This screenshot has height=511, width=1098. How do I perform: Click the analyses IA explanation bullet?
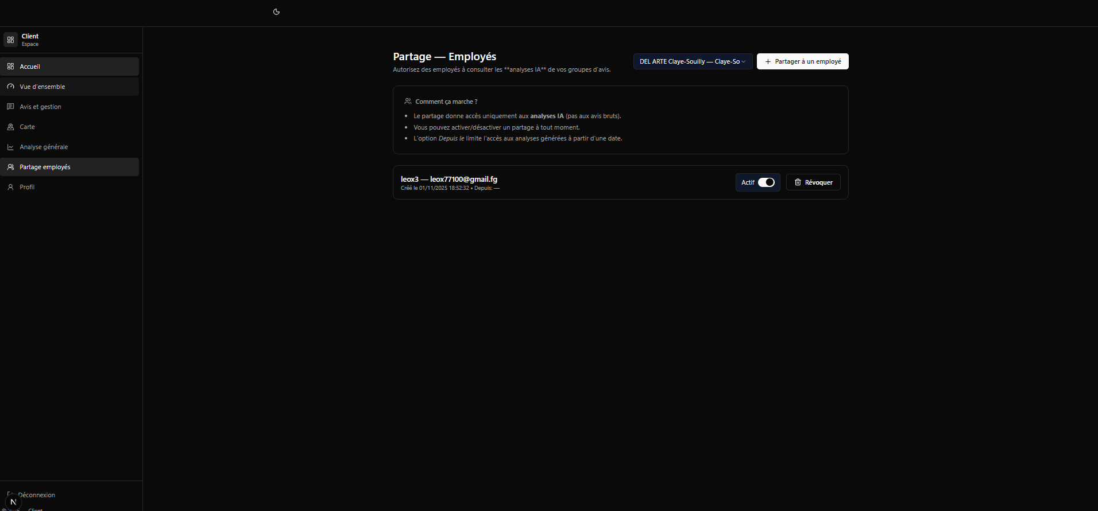(x=517, y=116)
